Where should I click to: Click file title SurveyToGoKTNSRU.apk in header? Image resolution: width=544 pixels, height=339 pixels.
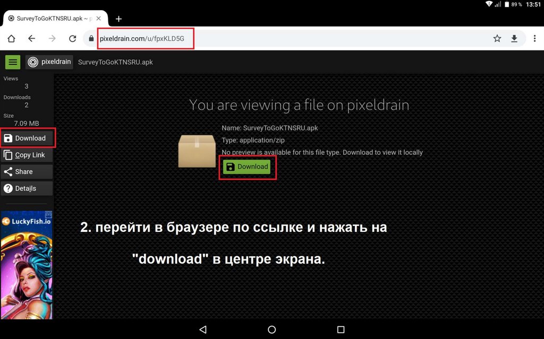(115, 62)
